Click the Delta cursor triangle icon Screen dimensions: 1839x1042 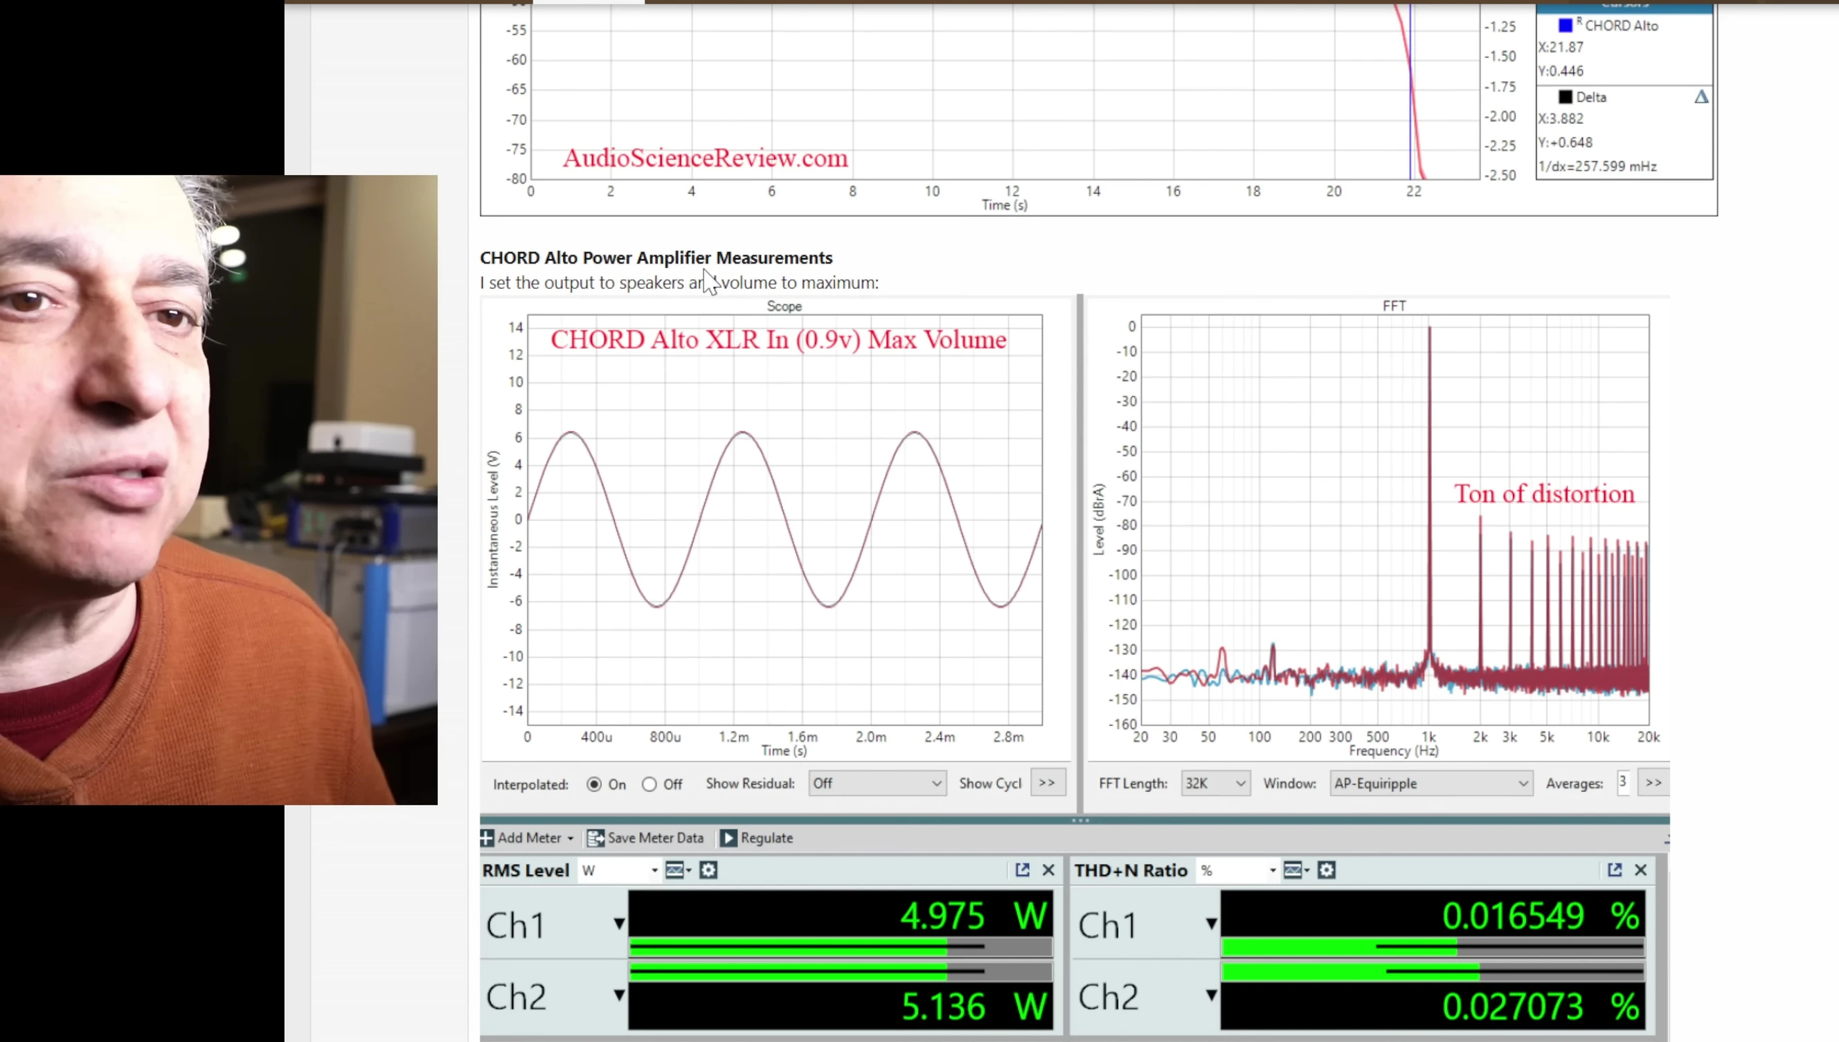pyautogui.click(x=1702, y=97)
